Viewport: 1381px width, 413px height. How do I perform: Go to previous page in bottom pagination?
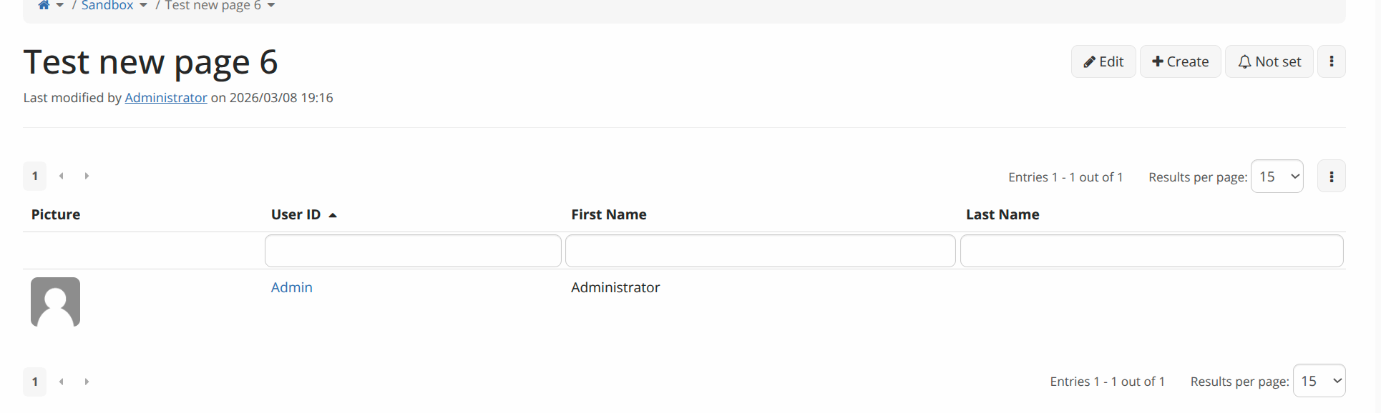coord(62,382)
